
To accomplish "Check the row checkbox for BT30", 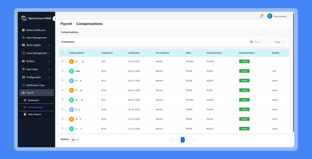I will 62,128.
